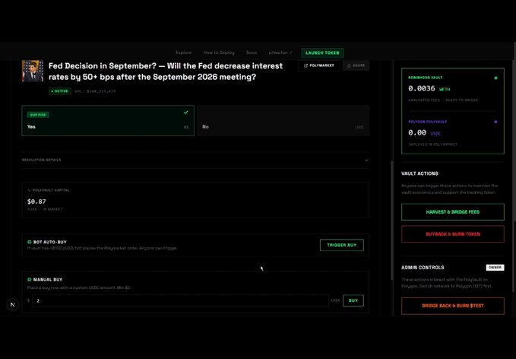Click the Fed Decision market title
Image resolution: width=516 pixels, height=359 pixels.
tap(166, 71)
